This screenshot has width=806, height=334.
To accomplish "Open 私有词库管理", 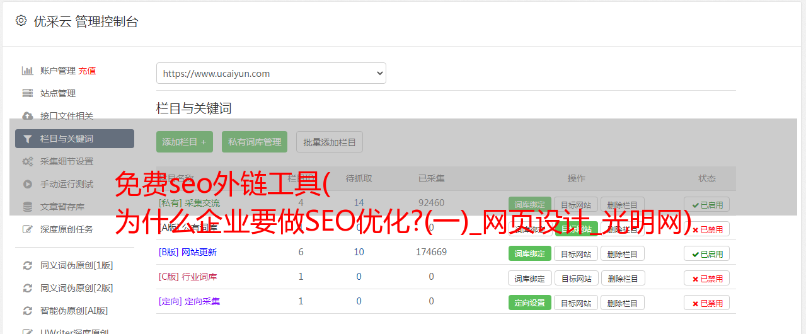I will (255, 142).
